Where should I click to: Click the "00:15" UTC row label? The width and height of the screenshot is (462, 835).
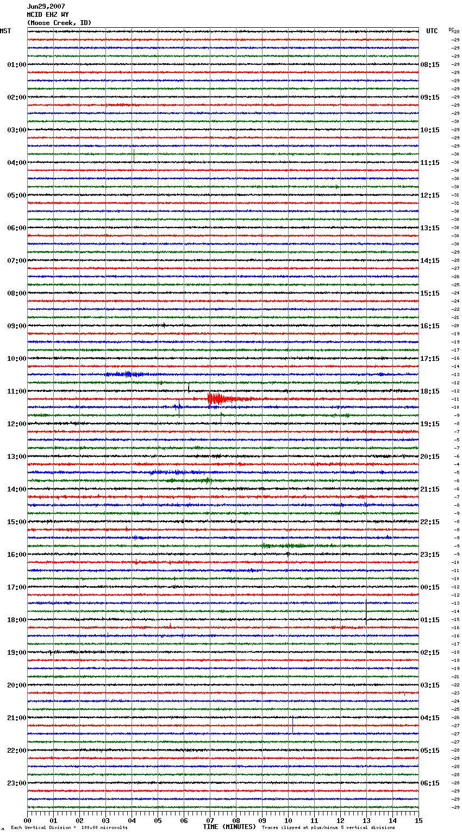tap(430, 587)
